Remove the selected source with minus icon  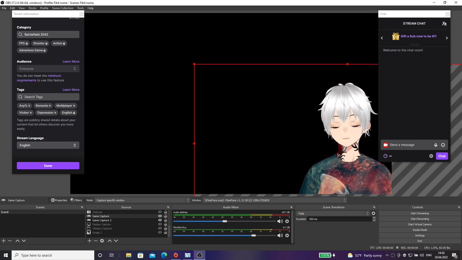tap(96, 241)
